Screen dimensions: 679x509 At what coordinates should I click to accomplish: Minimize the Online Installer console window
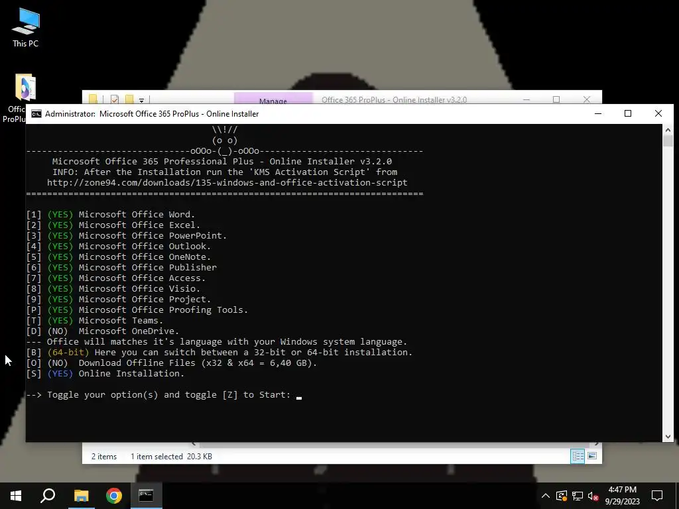pos(598,113)
